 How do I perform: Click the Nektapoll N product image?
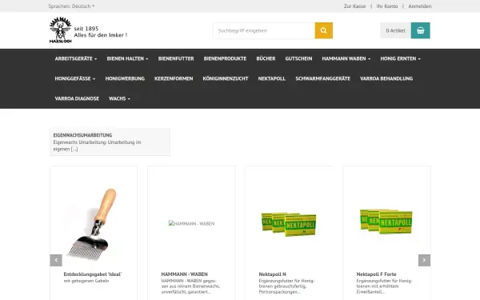coord(289,224)
